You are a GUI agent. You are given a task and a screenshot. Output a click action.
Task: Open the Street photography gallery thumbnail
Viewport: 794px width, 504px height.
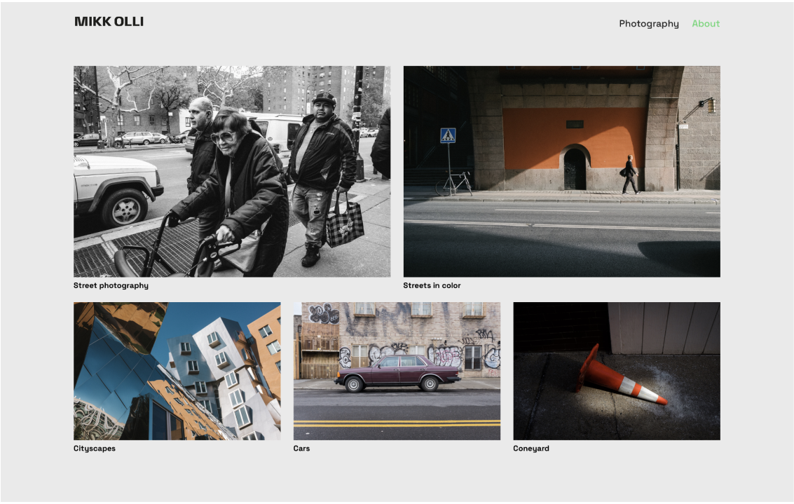point(232,171)
